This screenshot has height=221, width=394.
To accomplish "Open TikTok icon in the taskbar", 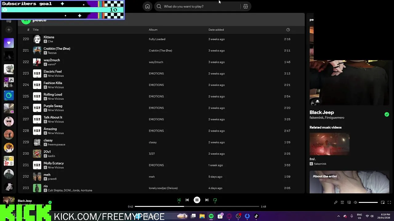I will pyautogui.click(x=256, y=216).
